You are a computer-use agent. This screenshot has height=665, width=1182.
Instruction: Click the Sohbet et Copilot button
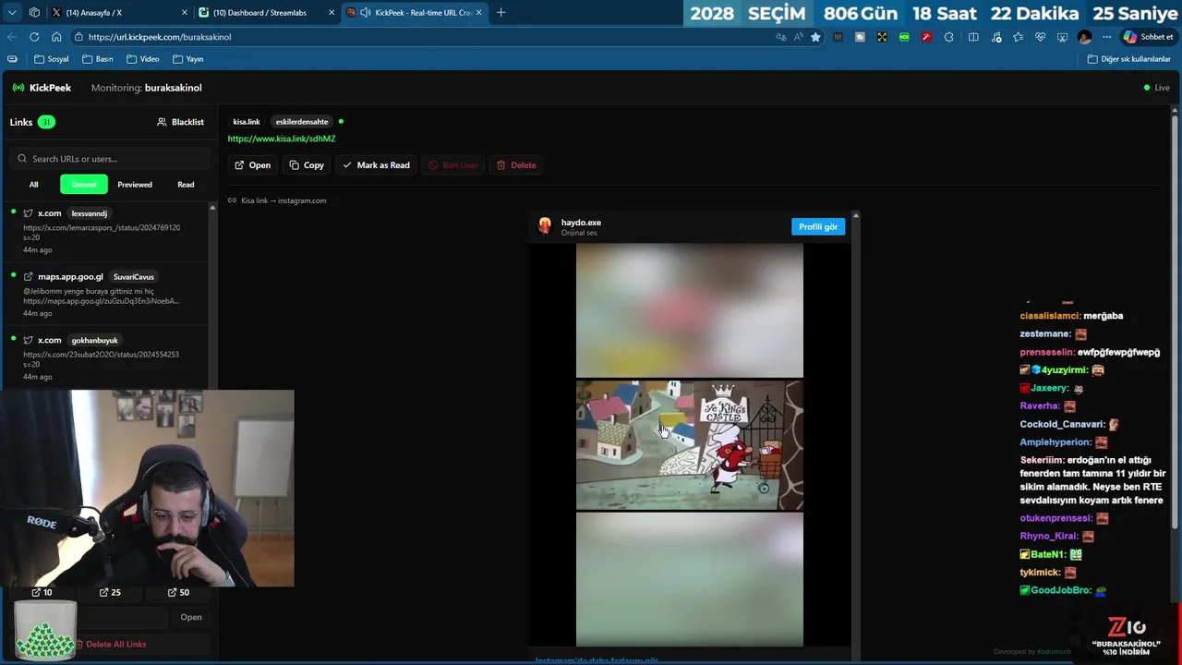[x=1149, y=37]
